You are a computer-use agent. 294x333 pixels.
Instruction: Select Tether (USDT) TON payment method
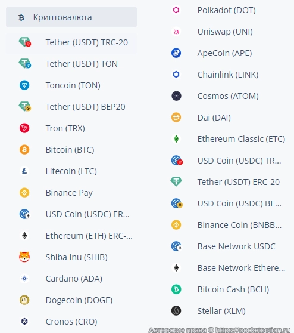pos(71,64)
